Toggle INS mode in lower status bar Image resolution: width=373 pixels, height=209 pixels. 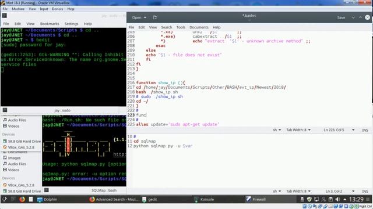[365, 191]
